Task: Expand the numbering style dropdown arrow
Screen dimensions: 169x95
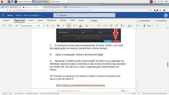Action: pos(107,26)
